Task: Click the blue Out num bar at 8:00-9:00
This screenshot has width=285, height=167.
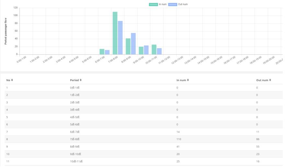Action: (x=133, y=44)
